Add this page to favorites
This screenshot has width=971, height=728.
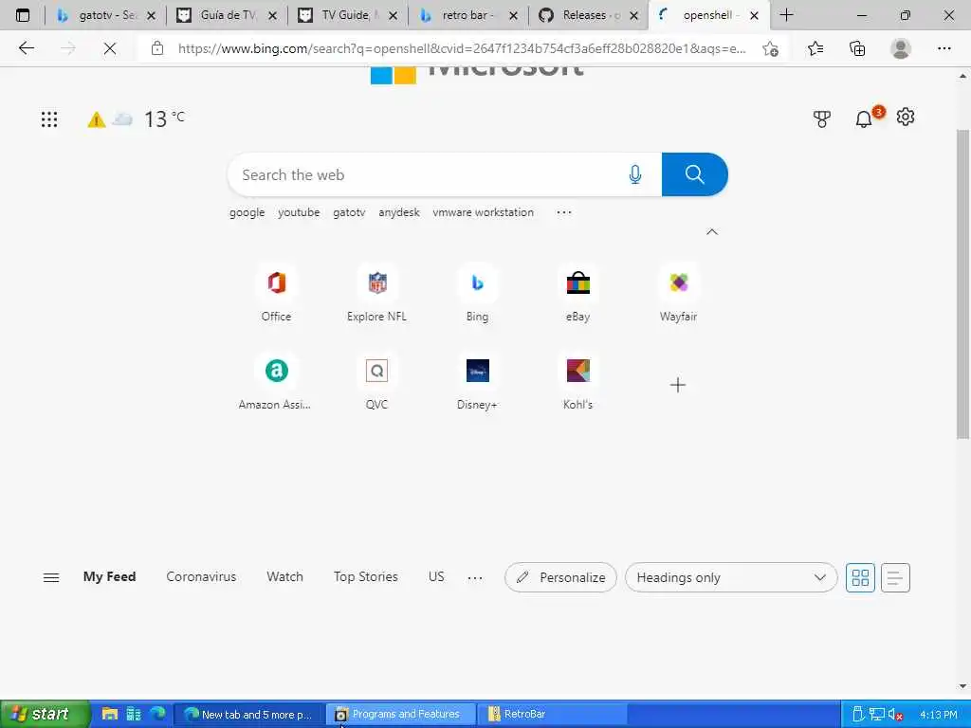tap(770, 48)
